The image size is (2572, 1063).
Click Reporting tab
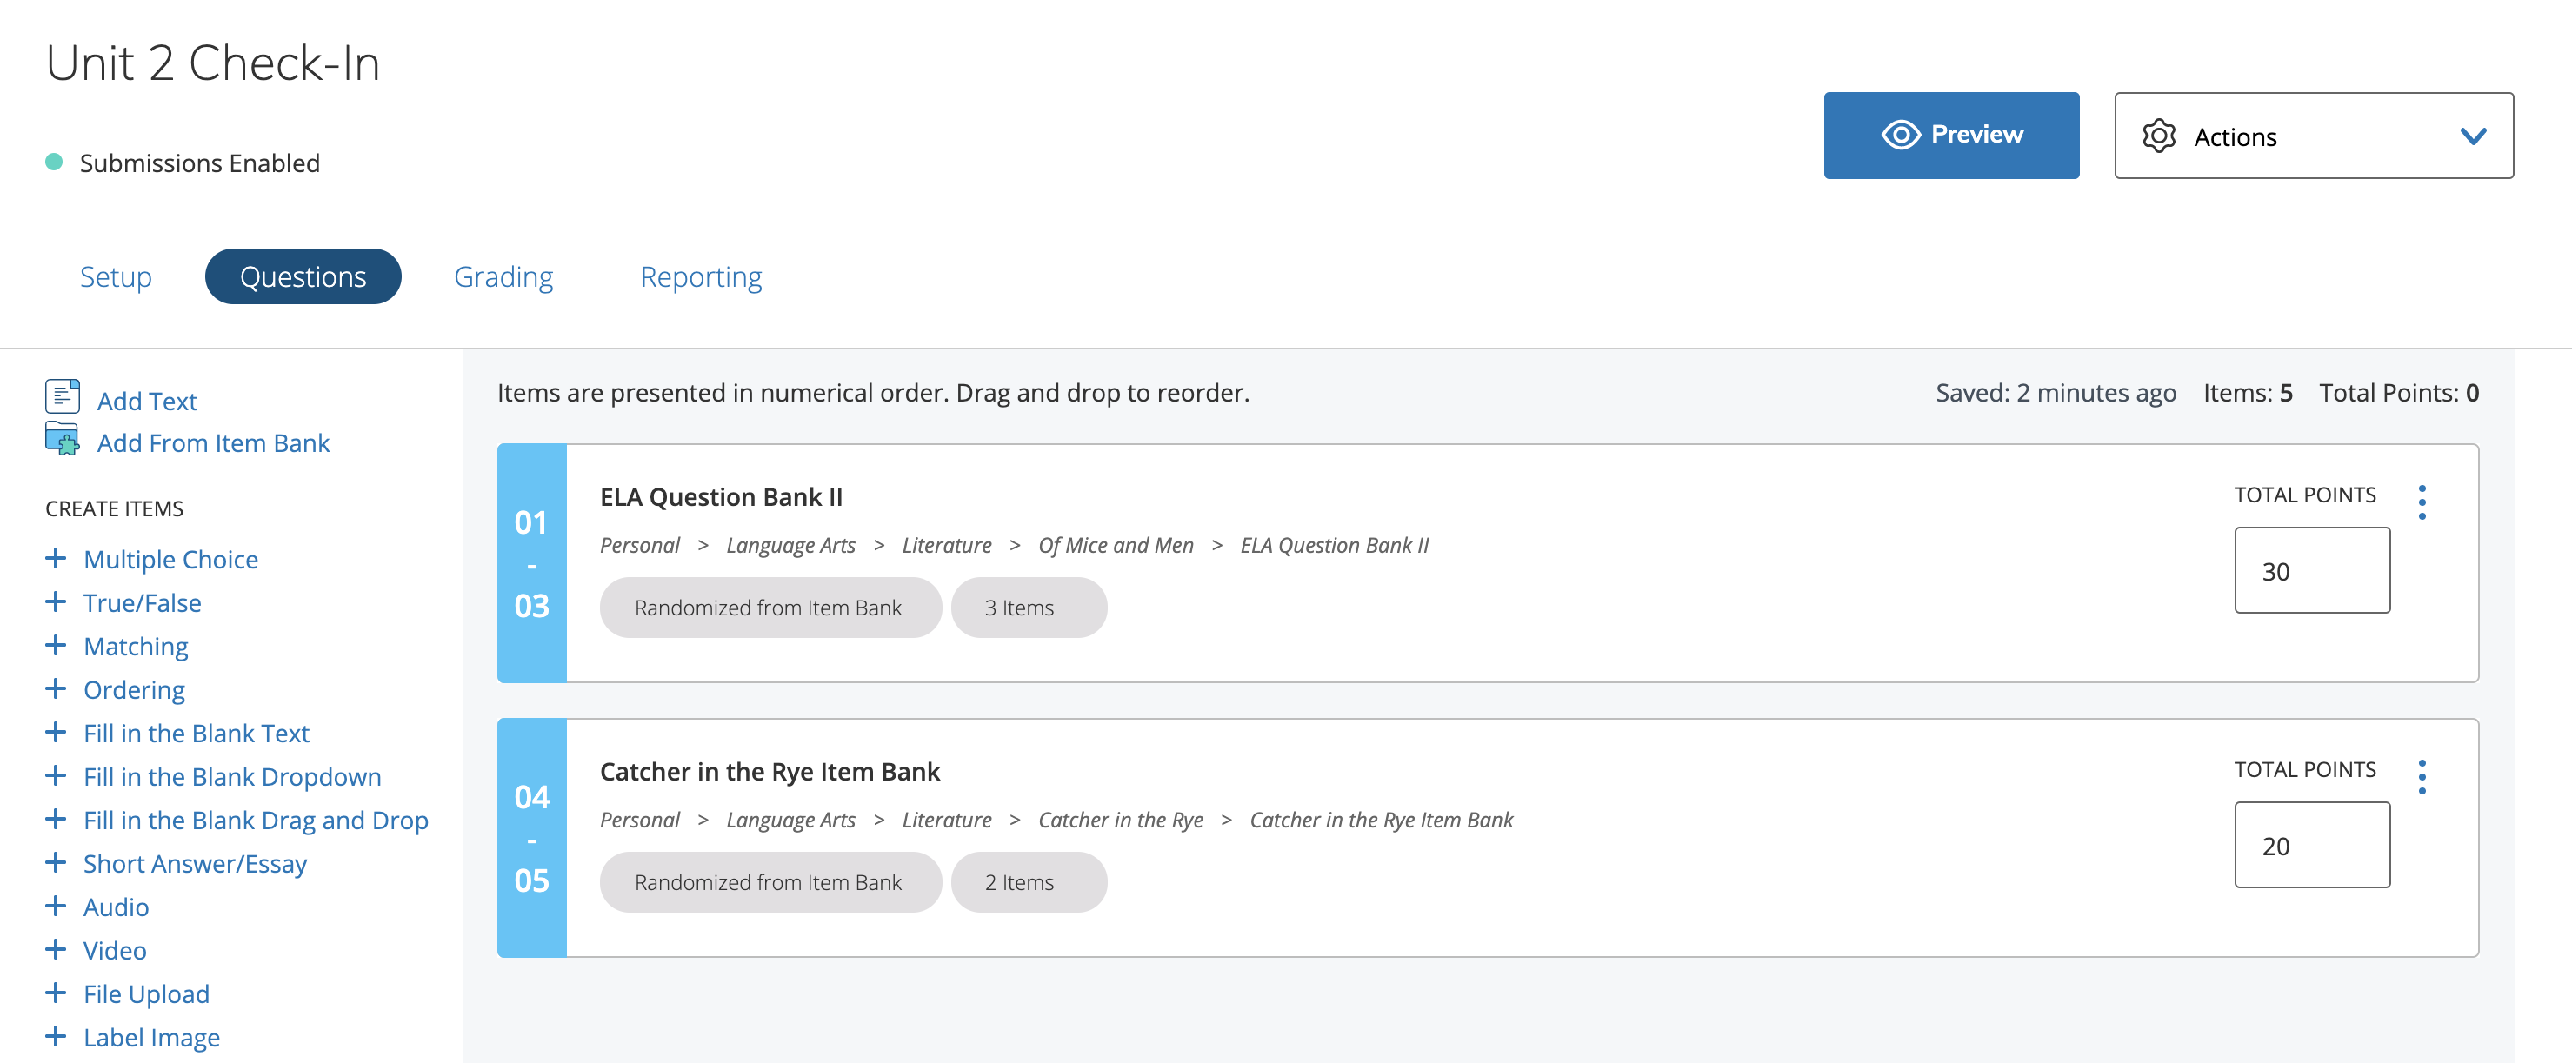point(702,276)
